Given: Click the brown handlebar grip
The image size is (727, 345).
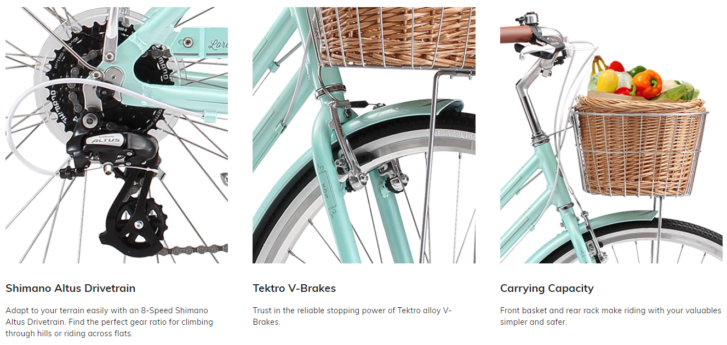Looking at the screenshot, I should (x=516, y=34).
